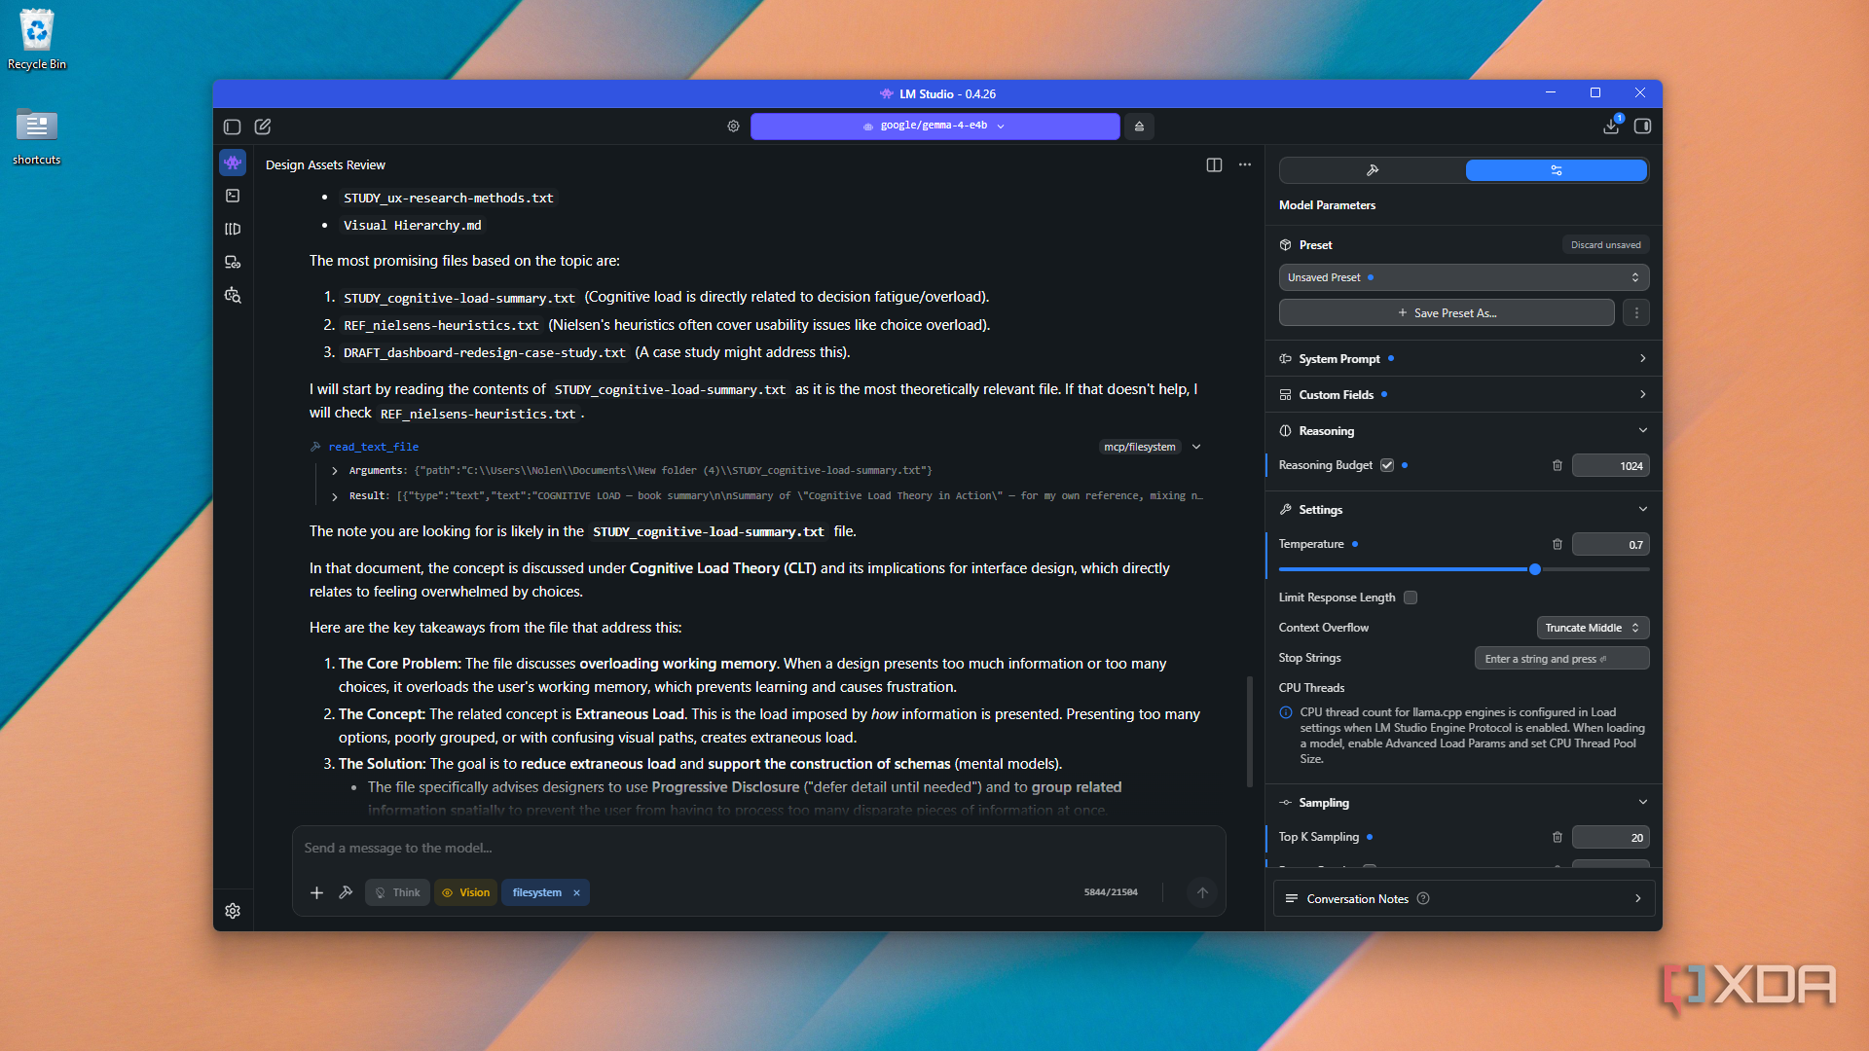
Task: Click the Save Preset As button
Action: point(1447,312)
